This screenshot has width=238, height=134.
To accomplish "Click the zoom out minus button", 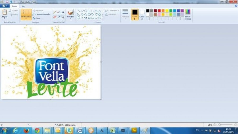I will 215,125.
